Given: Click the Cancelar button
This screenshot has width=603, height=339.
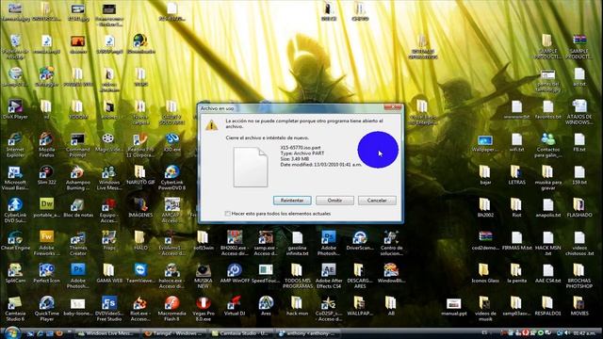Looking at the screenshot, I should click(377, 201).
